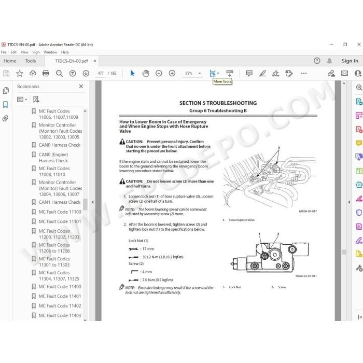Image resolution: width=363 pixels, height=363 pixels.
Task: Open notifications bell icon
Action: [x=329, y=61]
